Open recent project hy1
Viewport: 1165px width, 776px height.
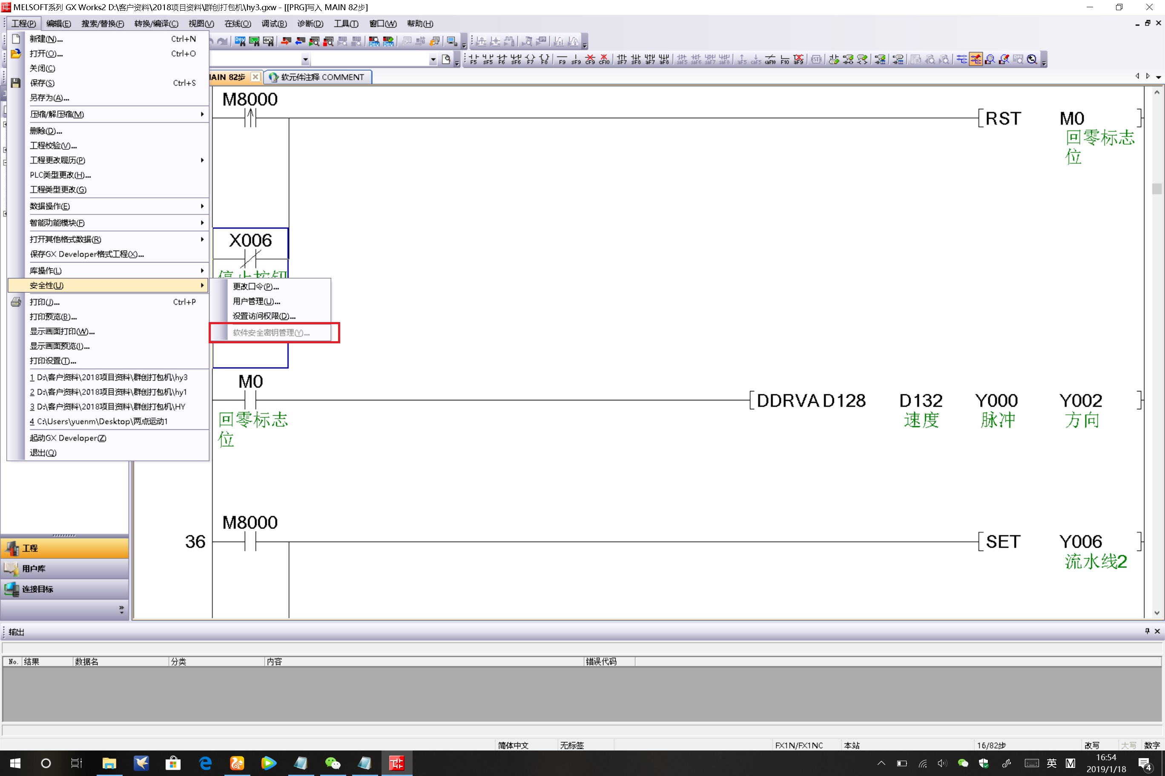click(108, 392)
